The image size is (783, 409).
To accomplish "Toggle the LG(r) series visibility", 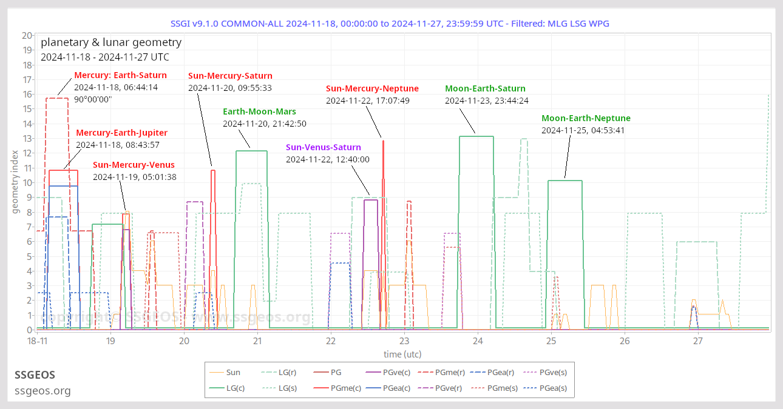I will pos(286,372).
